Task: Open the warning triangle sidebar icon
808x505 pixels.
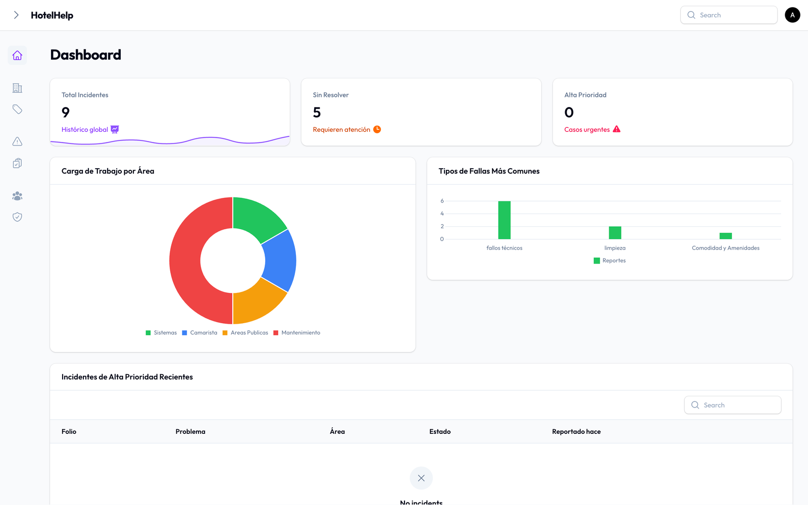Action: (17, 141)
